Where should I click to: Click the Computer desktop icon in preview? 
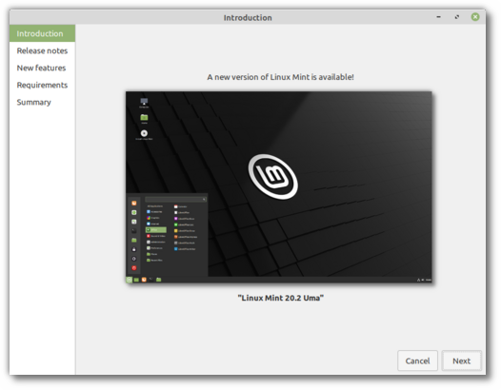(x=144, y=102)
